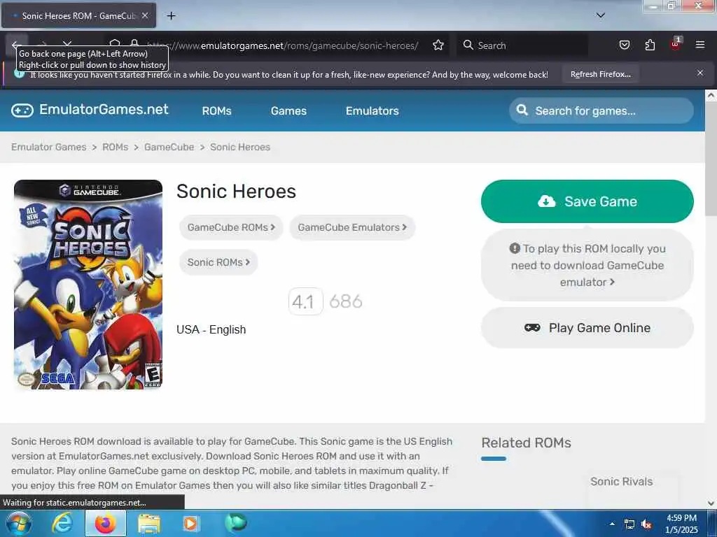This screenshot has height=537, width=717.
Task: Open the list all tabs dropdown arrow
Action: click(x=601, y=15)
